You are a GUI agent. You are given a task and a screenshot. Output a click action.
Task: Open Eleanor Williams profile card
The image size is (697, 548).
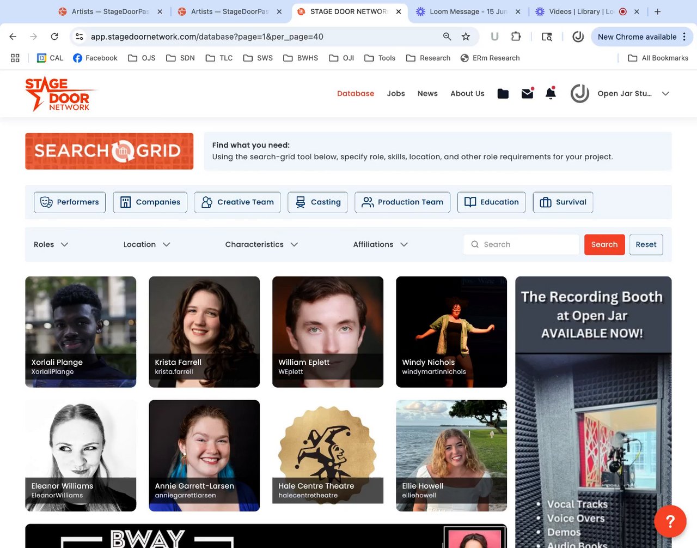point(81,456)
